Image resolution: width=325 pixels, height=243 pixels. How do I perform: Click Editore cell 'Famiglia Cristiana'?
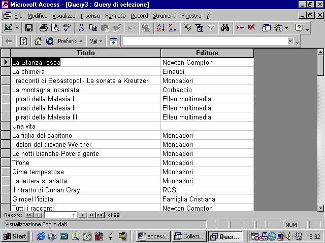point(207,199)
